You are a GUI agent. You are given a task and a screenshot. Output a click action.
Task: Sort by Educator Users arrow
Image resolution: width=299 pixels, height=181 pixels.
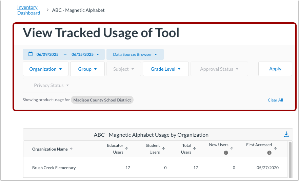127,149
